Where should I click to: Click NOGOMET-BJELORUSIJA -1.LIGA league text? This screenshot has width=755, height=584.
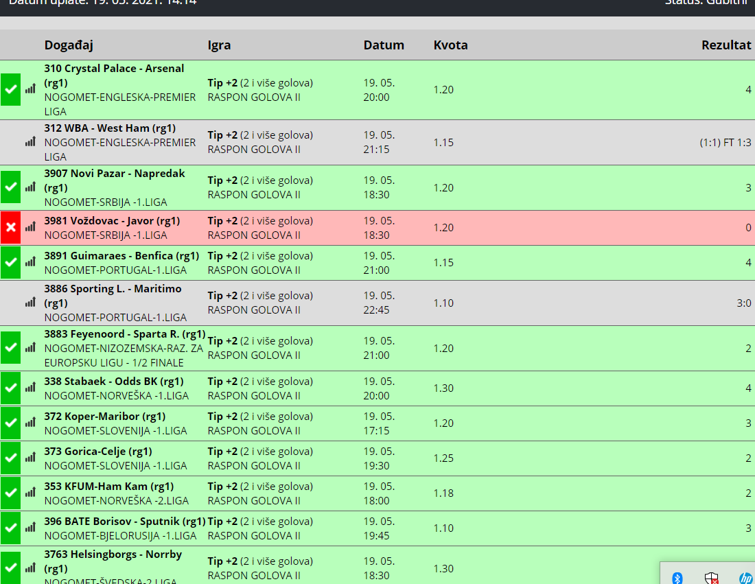(x=120, y=536)
